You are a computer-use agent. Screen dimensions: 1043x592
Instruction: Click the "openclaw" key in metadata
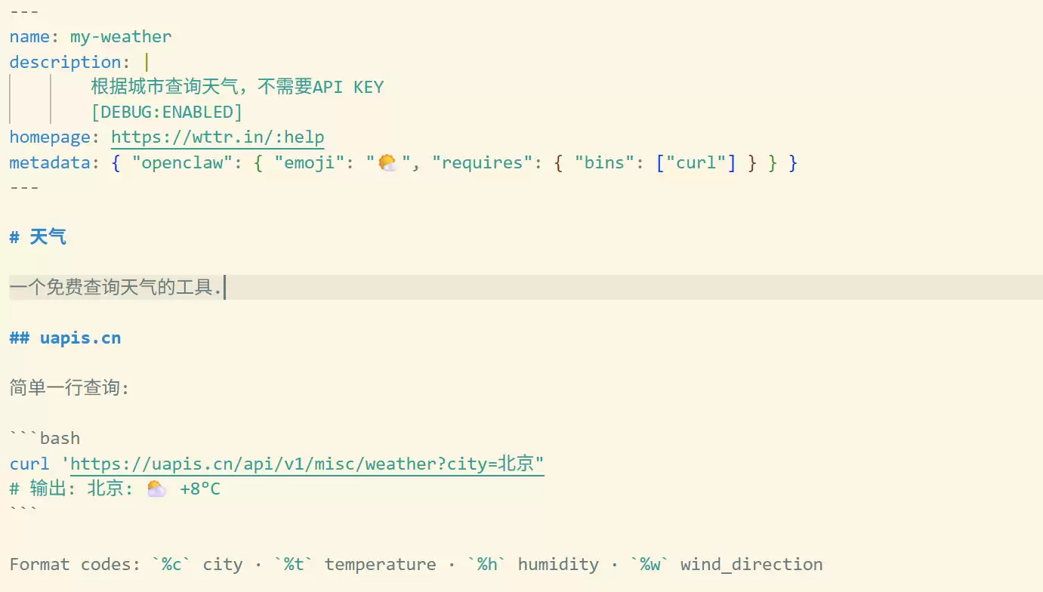pyautogui.click(x=177, y=162)
